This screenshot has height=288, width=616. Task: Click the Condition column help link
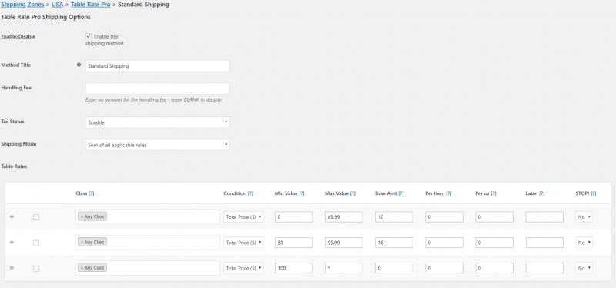(250, 193)
